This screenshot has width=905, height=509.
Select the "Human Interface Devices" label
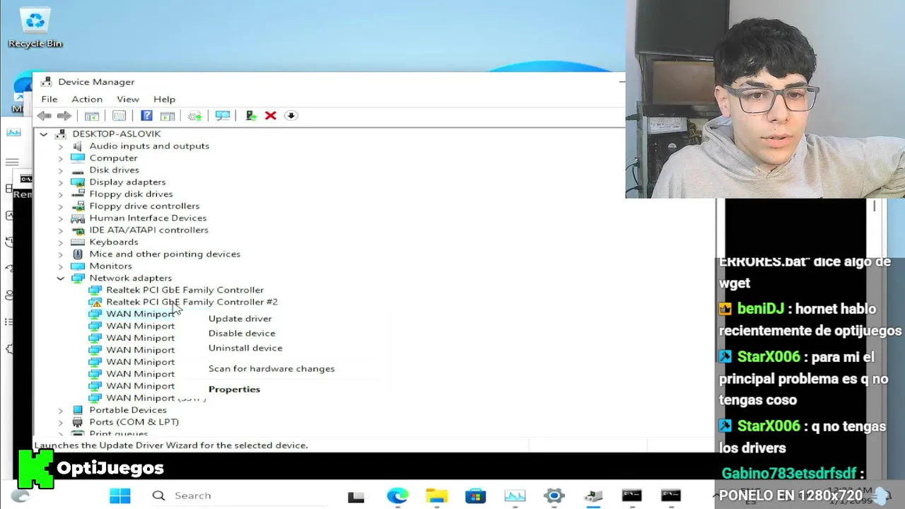tap(148, 218)
